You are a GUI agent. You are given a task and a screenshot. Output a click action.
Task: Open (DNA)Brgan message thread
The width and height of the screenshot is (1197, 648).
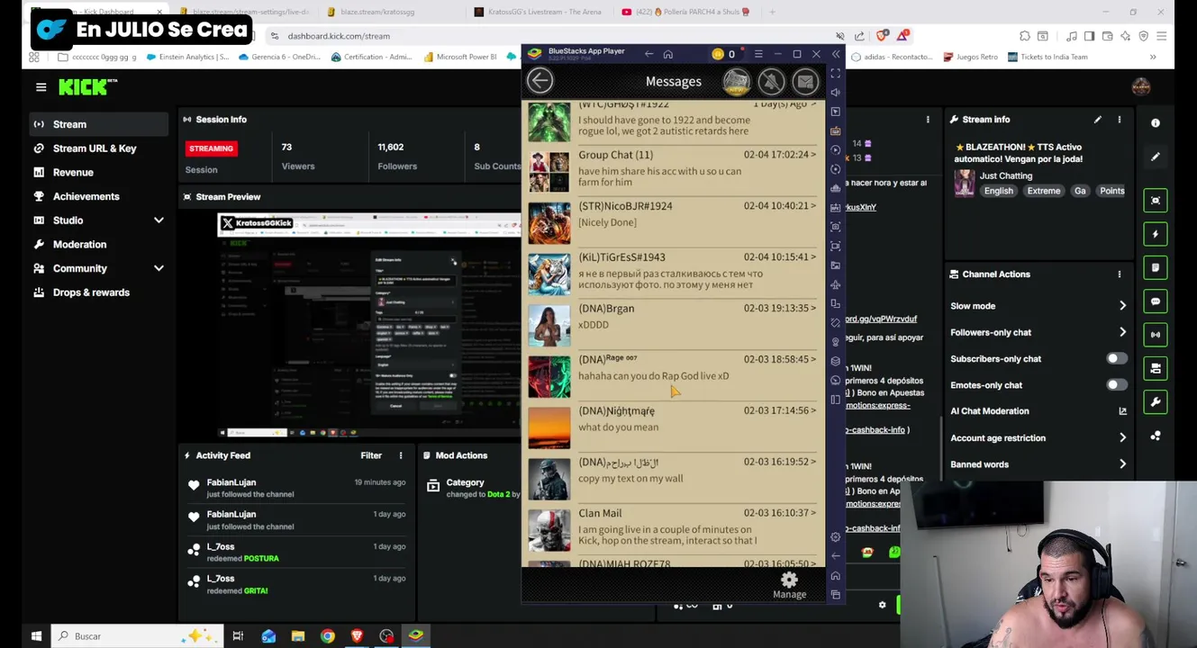tap(672, 324)
